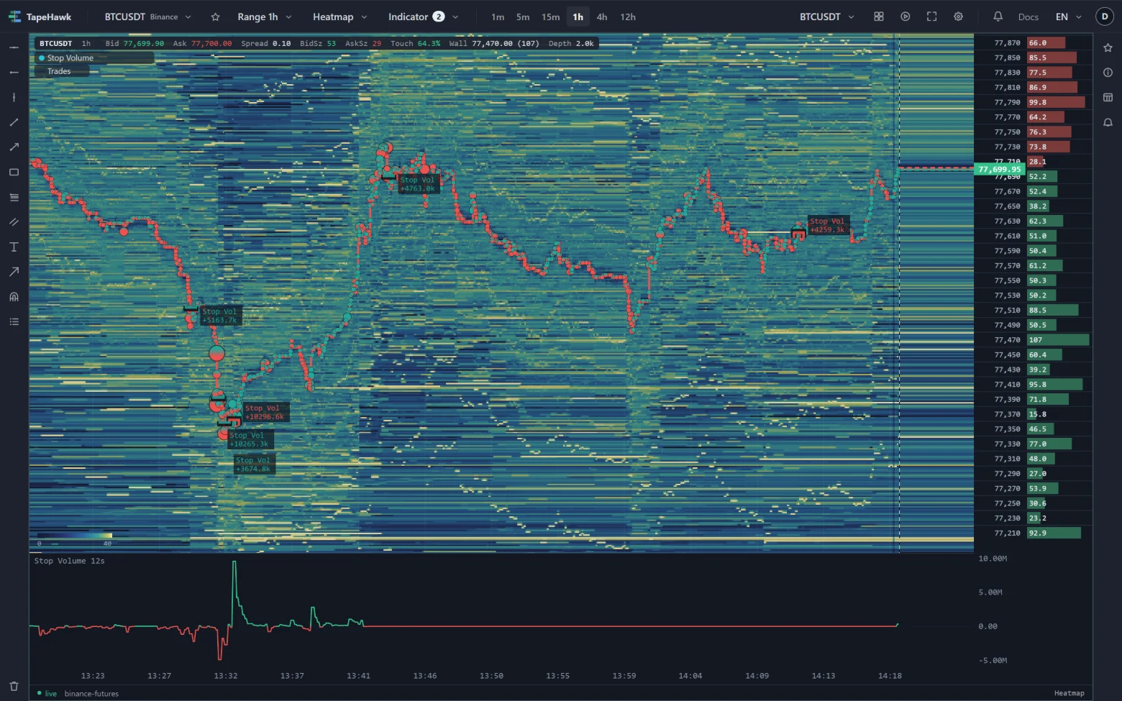The image size is (1122, 701).
Task: Open alerts bell in right sidebar
Action: (1108, 122)
